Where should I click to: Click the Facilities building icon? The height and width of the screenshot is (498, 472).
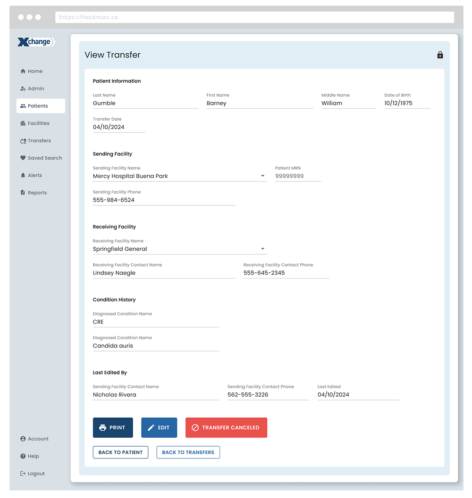click(23, 123)
